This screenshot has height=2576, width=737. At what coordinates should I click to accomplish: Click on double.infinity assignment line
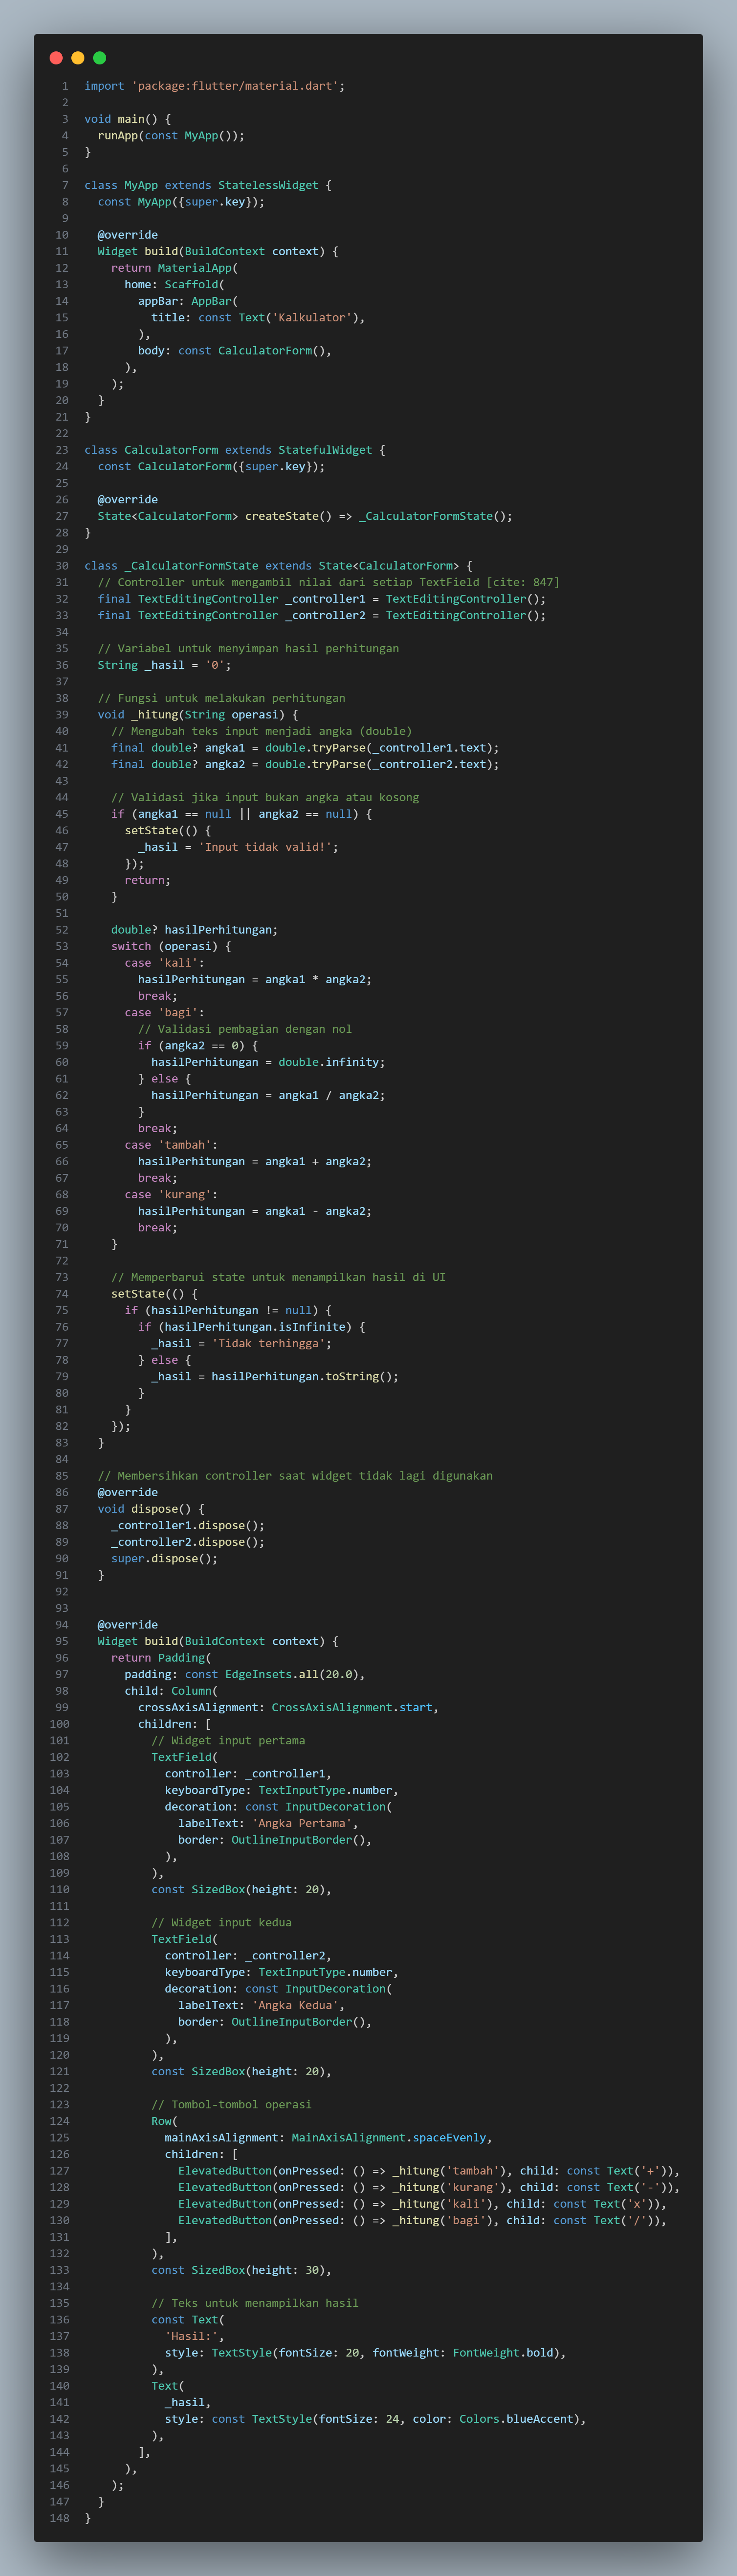(x=267, y=1062)
